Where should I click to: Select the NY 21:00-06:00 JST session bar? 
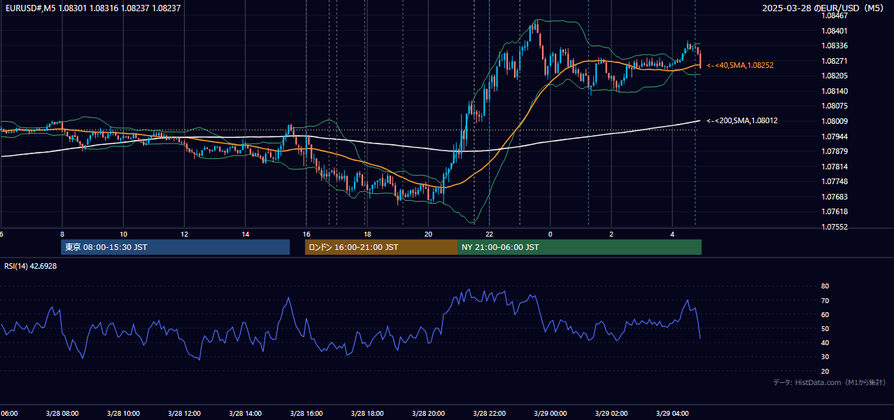point(579,247)
